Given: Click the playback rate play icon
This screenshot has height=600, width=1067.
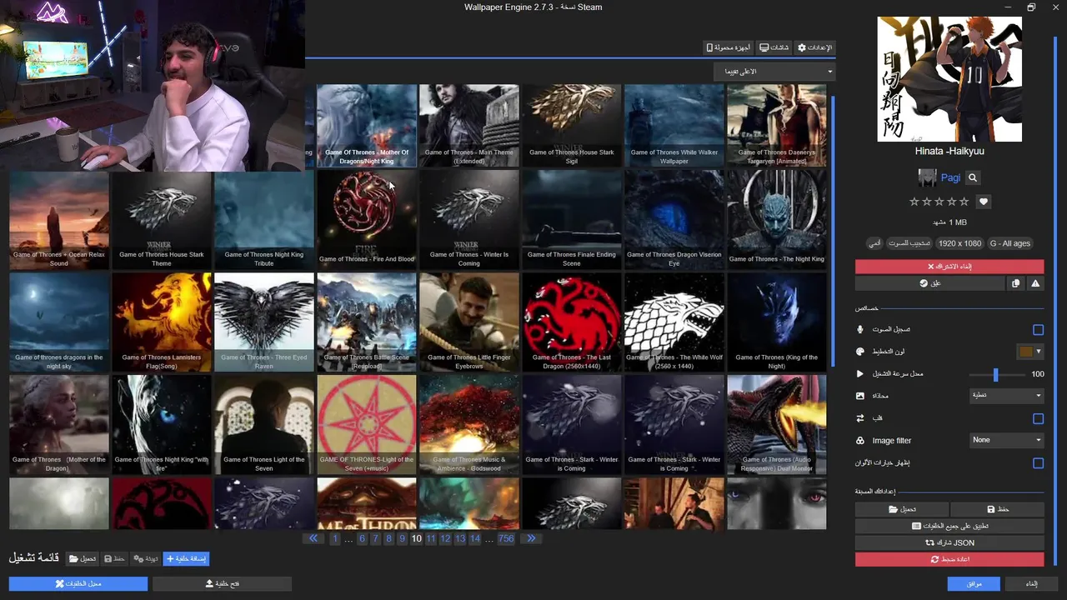Looking at the screenshot, I should click(x=860, y=374).
